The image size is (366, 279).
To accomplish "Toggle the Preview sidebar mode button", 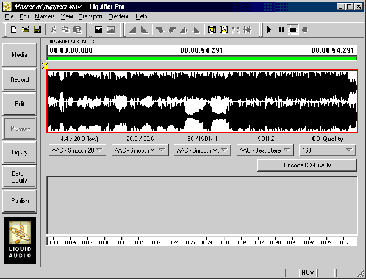I will point(20,129).
